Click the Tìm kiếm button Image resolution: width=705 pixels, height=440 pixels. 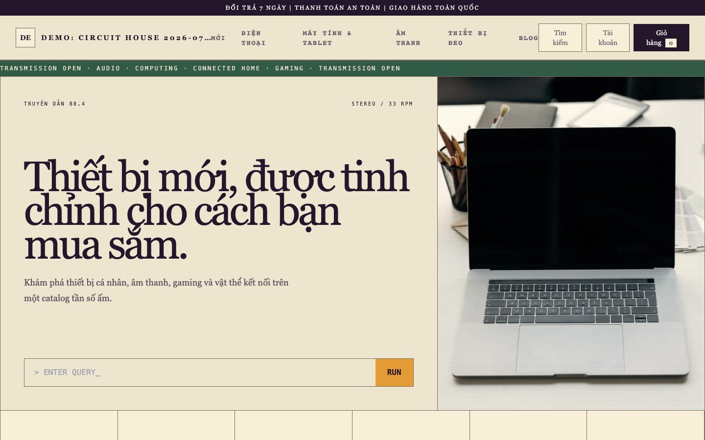click(x=560, y=38)
